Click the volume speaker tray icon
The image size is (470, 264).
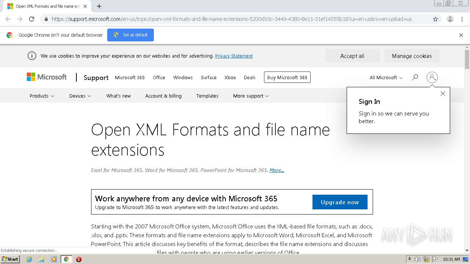point(417,259)
